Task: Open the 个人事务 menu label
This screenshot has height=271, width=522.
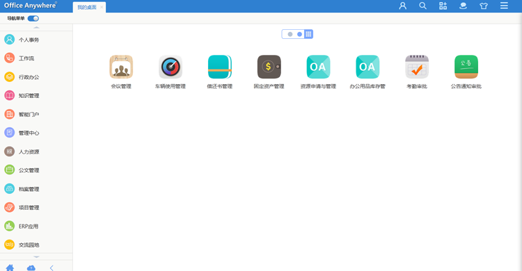Action: (29, 40)
